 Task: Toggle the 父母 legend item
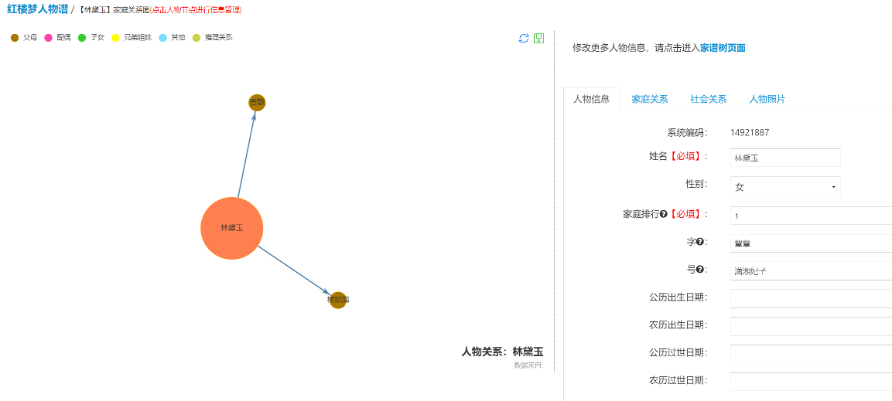point(25,38)
